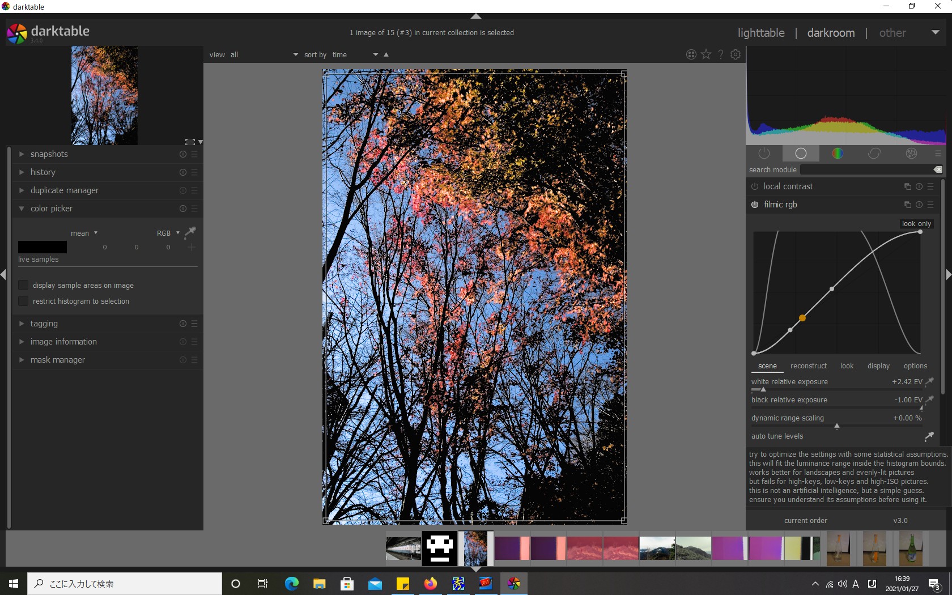Open the filmic scene tab

(x=767, y=366)
